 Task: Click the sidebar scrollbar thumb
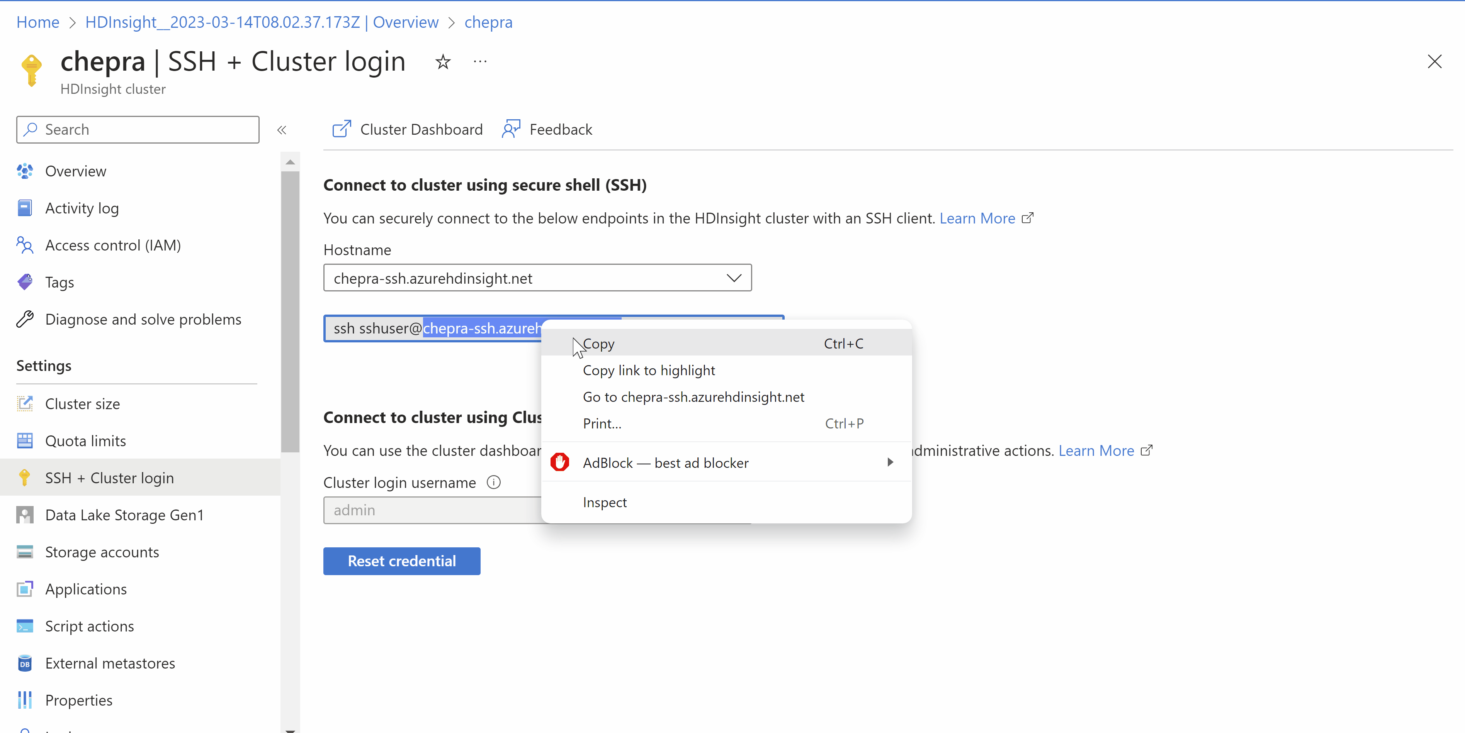[x=290, y=311]
